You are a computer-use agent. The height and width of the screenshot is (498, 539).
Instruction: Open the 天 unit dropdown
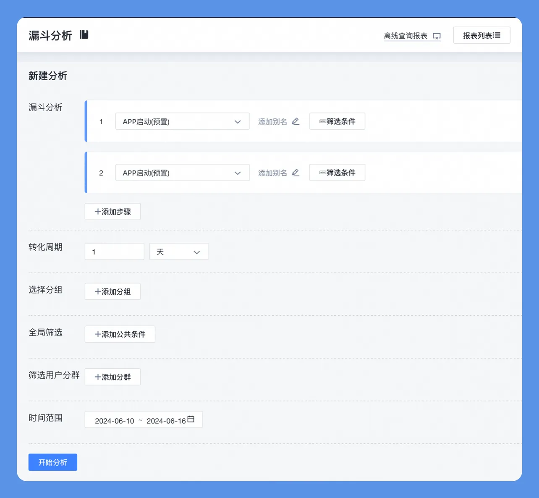(179, 252)
